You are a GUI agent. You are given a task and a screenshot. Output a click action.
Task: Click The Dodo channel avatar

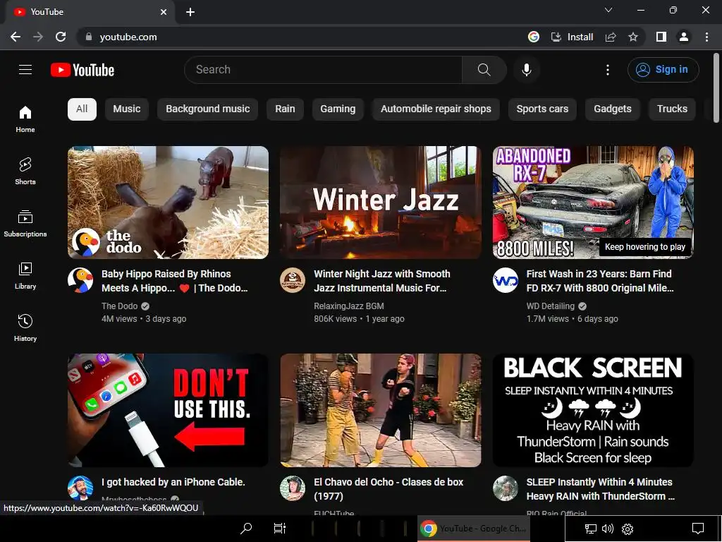click(80, 280)
